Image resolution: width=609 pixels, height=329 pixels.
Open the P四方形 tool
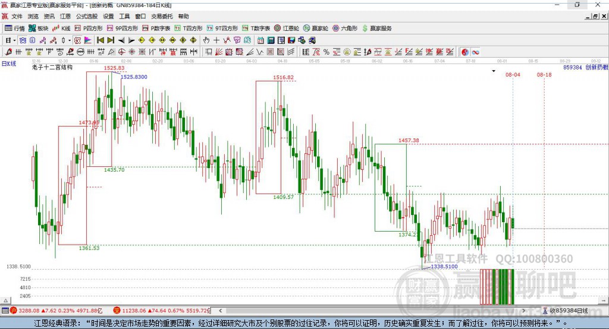click(x=89, y=29)
